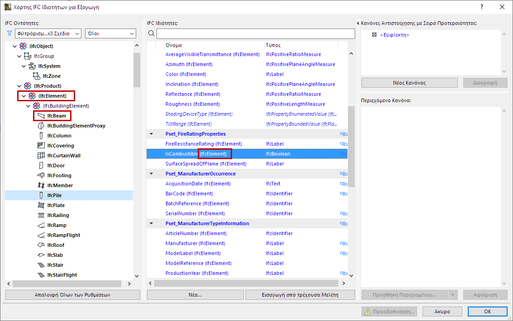Click link icon on Manufacturer row
Viewport: 513px width, 321px height.
(x=343, y=244)
